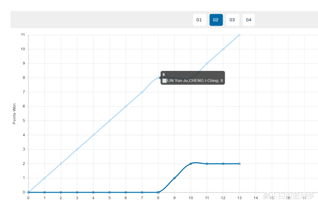Click the LIN Yun-Ju,CHENG I-Ching tooltip
The height and width of the screenshot is (204, 318).
pyautogui.click(x=193, y=78)
